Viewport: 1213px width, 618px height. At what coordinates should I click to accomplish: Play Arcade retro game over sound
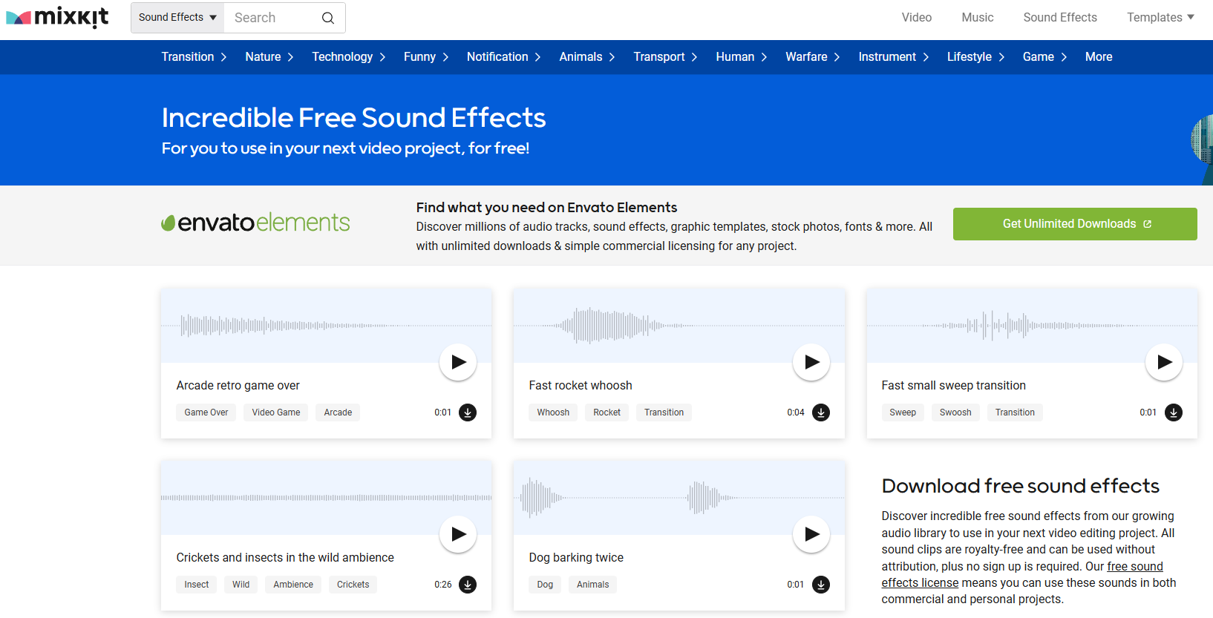coord(458,362)
